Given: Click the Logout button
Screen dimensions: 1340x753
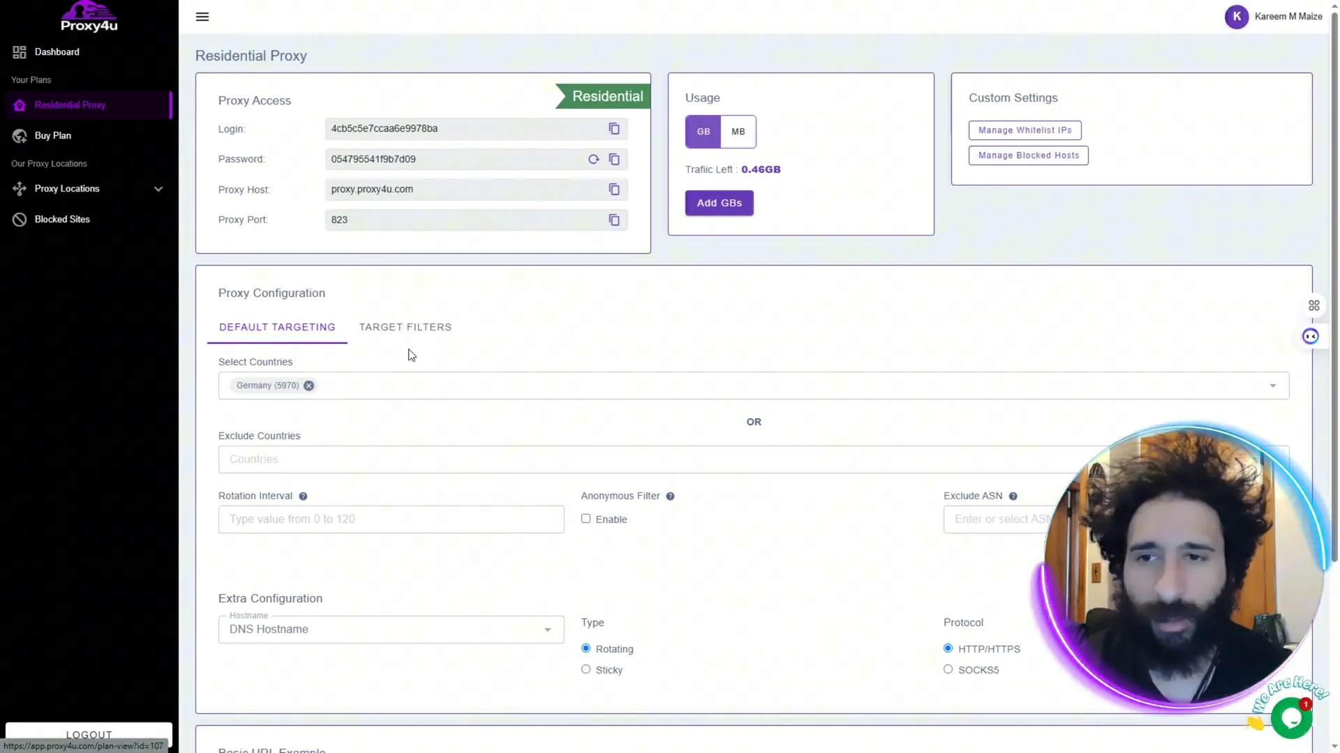Looking at the screenshot, I should click(89, 733).
